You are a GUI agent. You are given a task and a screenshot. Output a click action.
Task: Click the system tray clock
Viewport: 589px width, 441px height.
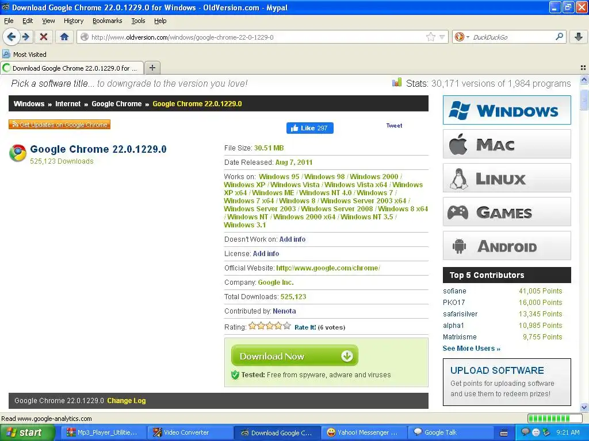[x=568, y=432]
